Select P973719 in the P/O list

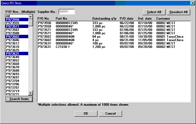click(x=17, y=91)
